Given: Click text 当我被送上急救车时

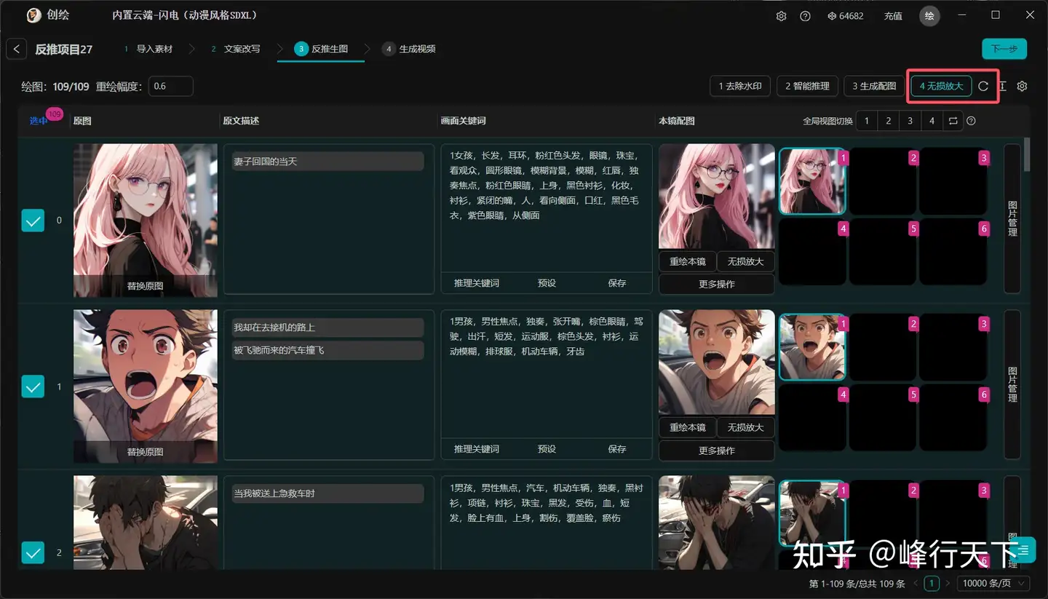Looking at the screenshot, I should click(x=274, y=493).
